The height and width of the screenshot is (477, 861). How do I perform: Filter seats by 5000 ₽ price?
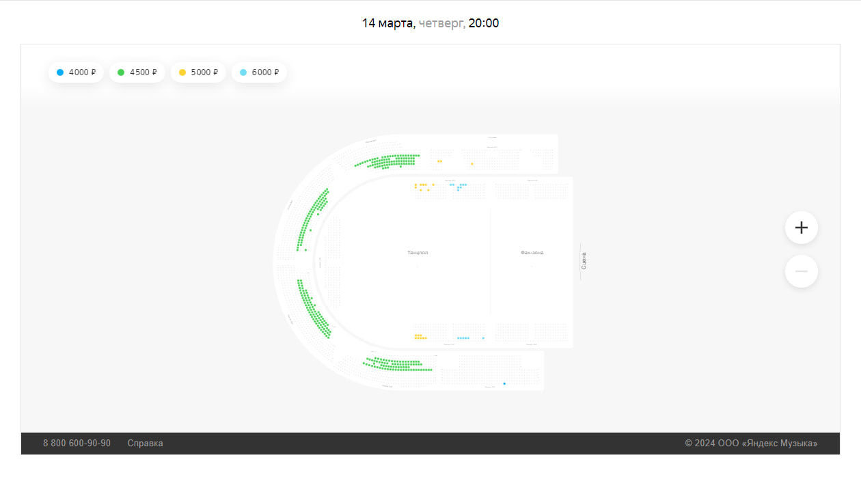198,72
